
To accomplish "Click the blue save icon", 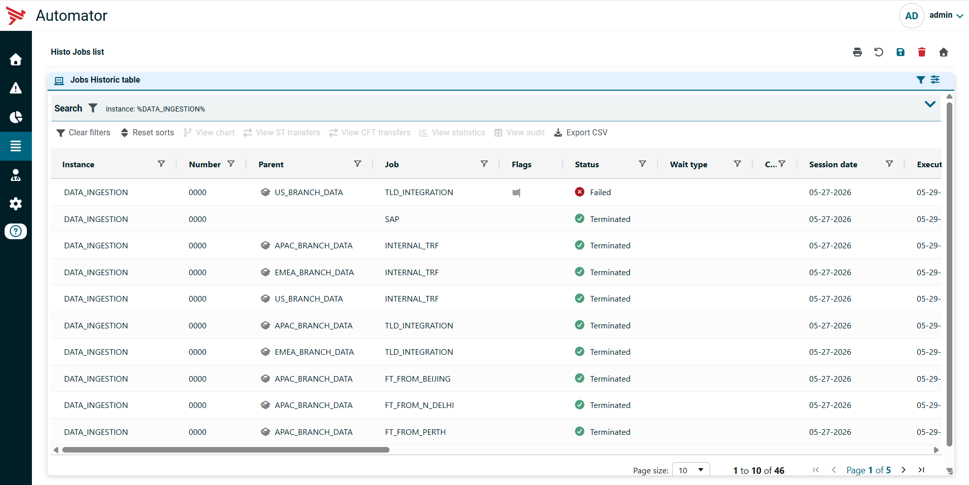I will tap(900, 52).
